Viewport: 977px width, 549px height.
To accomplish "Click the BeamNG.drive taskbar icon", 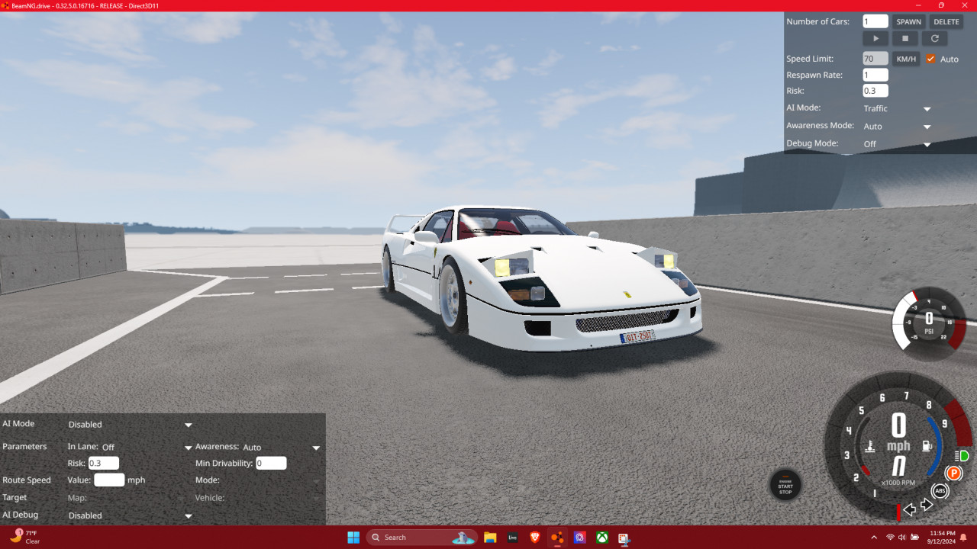I will (558, 538).
